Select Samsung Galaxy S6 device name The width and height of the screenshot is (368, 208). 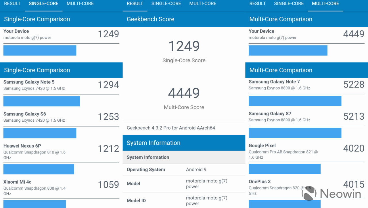25,114
